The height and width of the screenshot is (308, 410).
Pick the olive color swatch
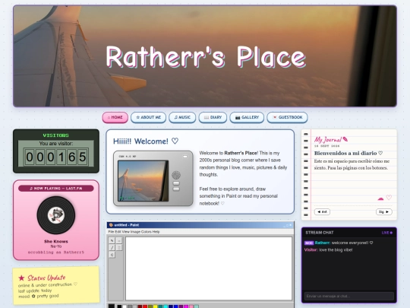pos(150,306)
